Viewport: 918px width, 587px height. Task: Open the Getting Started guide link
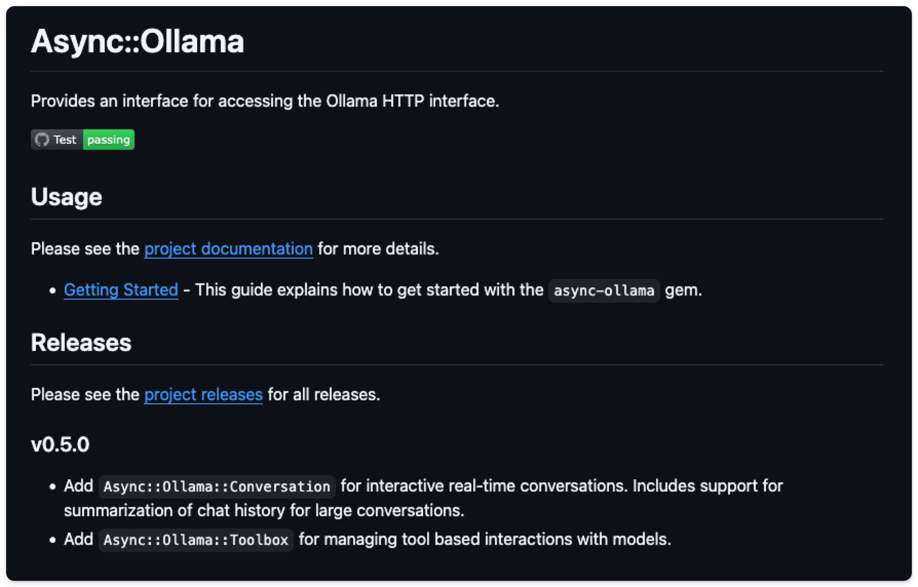pyautogui.click(x=121, y=290)
